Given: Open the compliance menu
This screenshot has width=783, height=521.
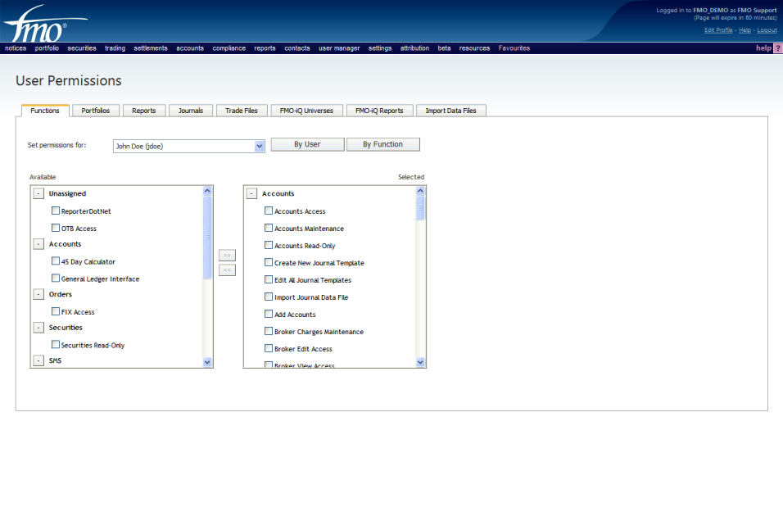Looking at the screenshot, I should (x=229, y=48).
